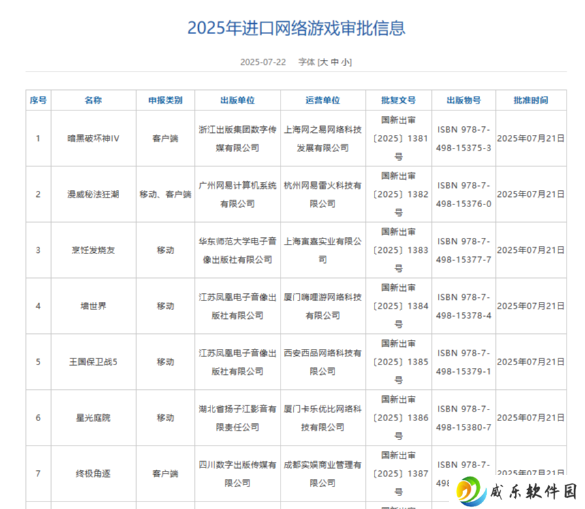
Task: Click column header 运营单位
Action: [x=323, y=100]
